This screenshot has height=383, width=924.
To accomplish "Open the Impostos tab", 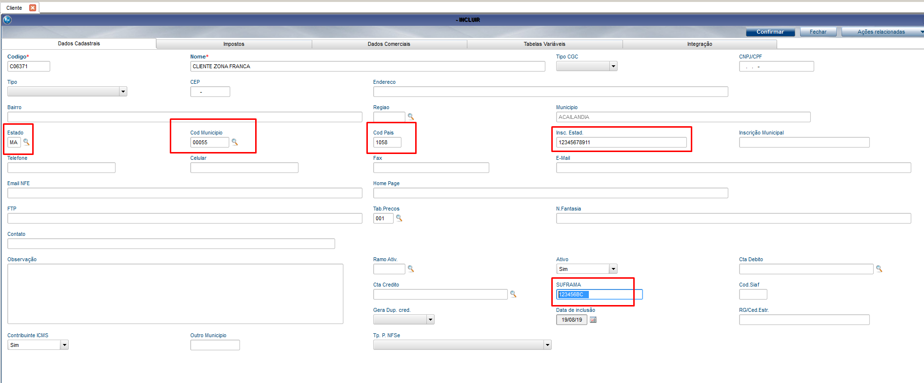I will coord(234,44).
